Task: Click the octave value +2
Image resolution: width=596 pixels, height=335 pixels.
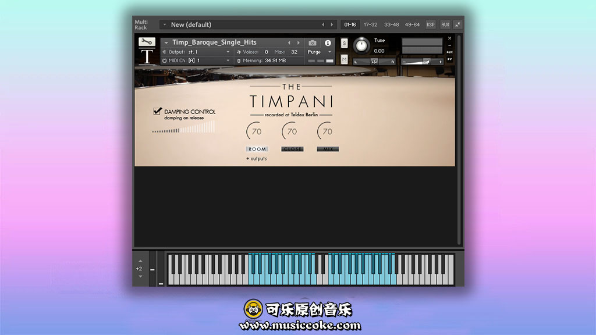Action: pyautogui.click(x=139, y=269)
